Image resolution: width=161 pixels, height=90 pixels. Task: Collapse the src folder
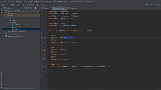tap(6, 18)
